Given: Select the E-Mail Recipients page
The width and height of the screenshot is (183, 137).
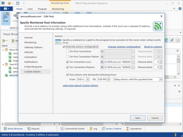Looking at the screenshot, I should tap(33, 67).
